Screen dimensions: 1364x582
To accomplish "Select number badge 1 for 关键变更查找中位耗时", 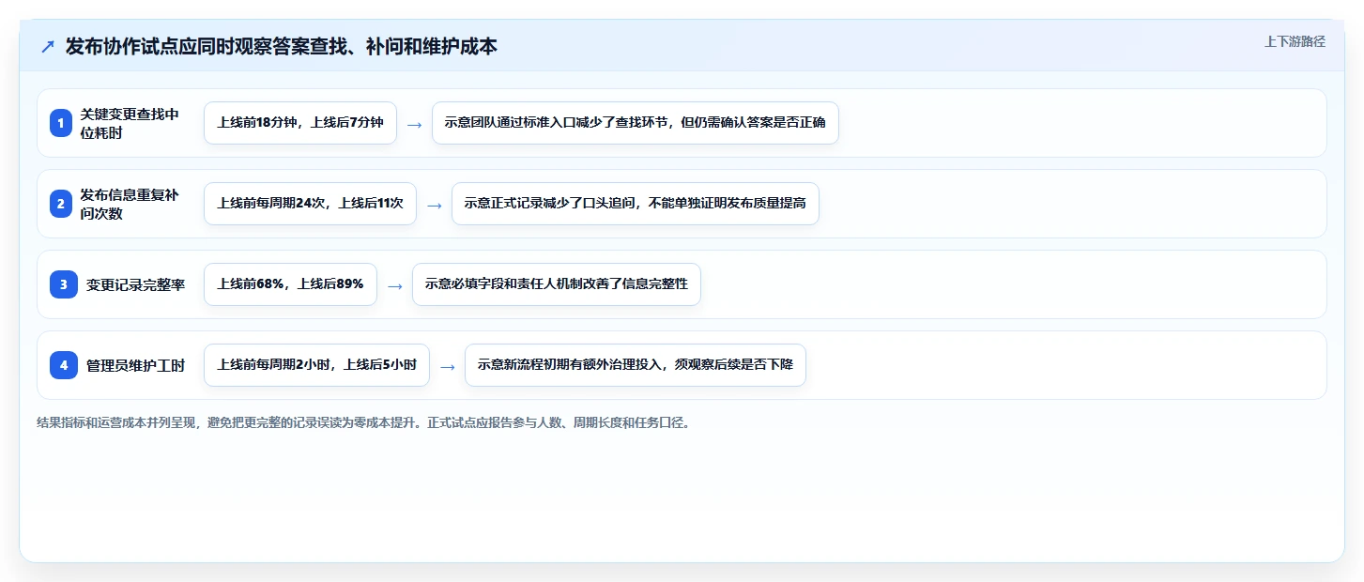I will (x=62, y=123).
